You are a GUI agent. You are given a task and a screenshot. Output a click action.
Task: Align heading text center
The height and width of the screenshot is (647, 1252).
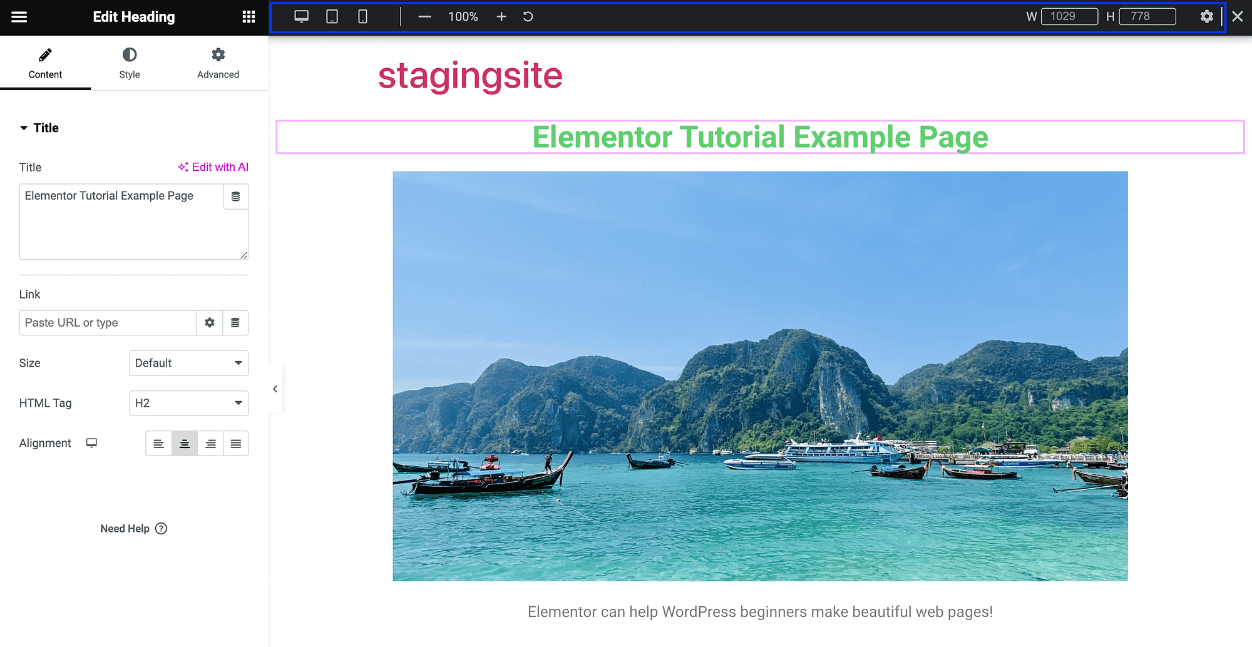point(185,444)
